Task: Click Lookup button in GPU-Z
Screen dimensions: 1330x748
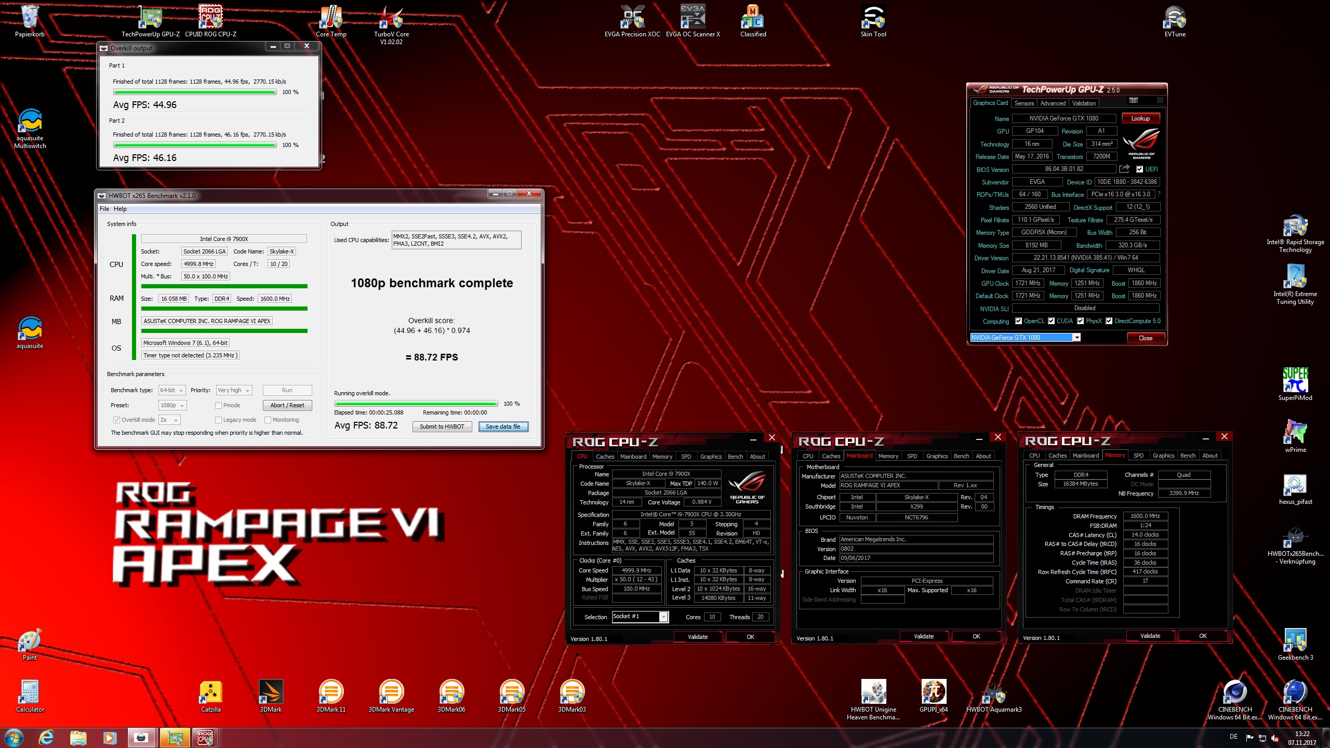Action: pyautogui.click(x=1140, y=118)
